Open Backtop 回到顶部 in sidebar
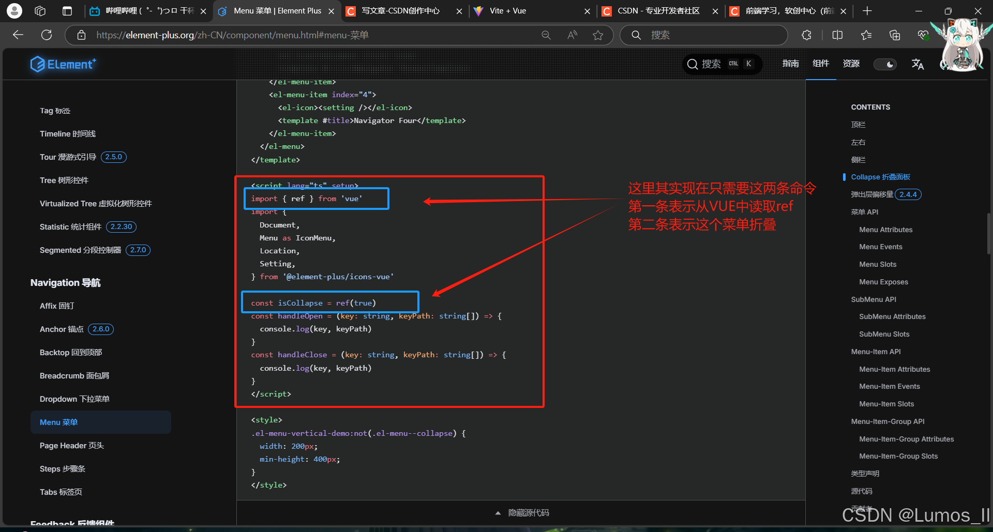Screen dimensions: 993x532 pyautogui.click(x=71, y=353)
